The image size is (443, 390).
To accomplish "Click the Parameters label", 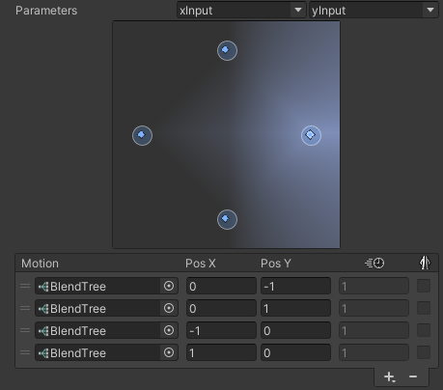I will tap(46, 11).
